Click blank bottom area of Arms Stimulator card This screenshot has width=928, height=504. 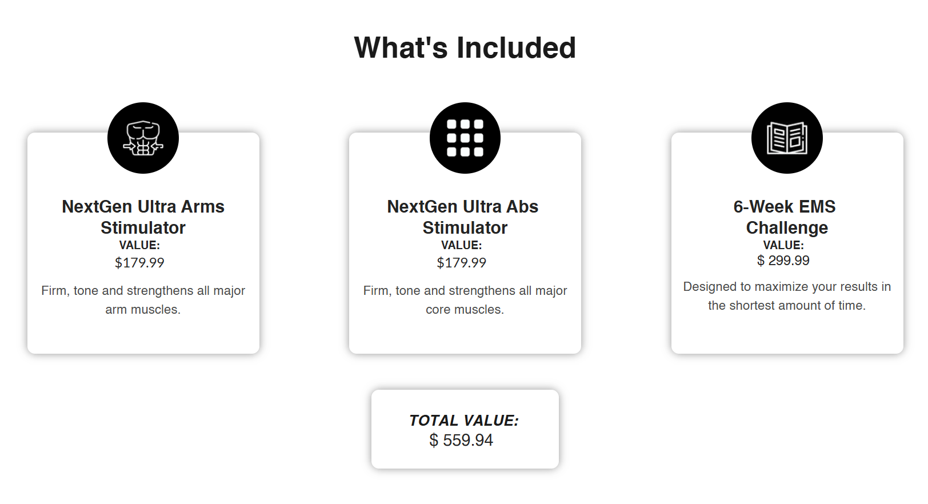[143, 337]
